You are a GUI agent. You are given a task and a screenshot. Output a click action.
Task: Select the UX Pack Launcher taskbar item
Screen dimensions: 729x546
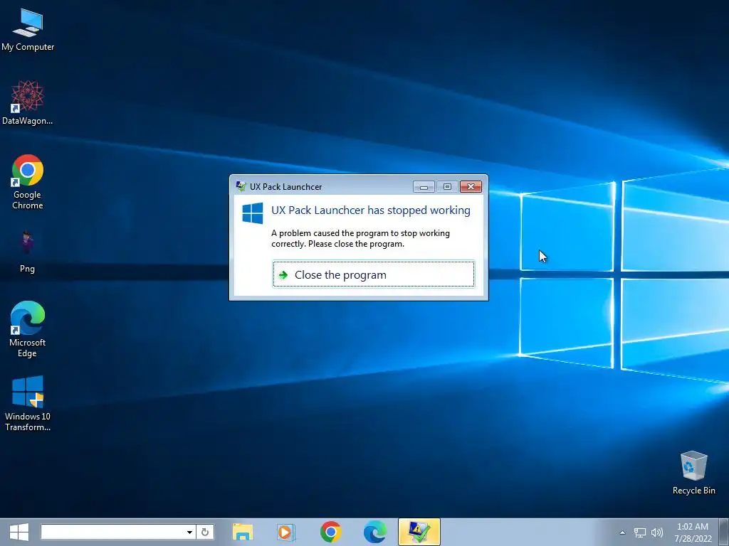coord(419,532)
